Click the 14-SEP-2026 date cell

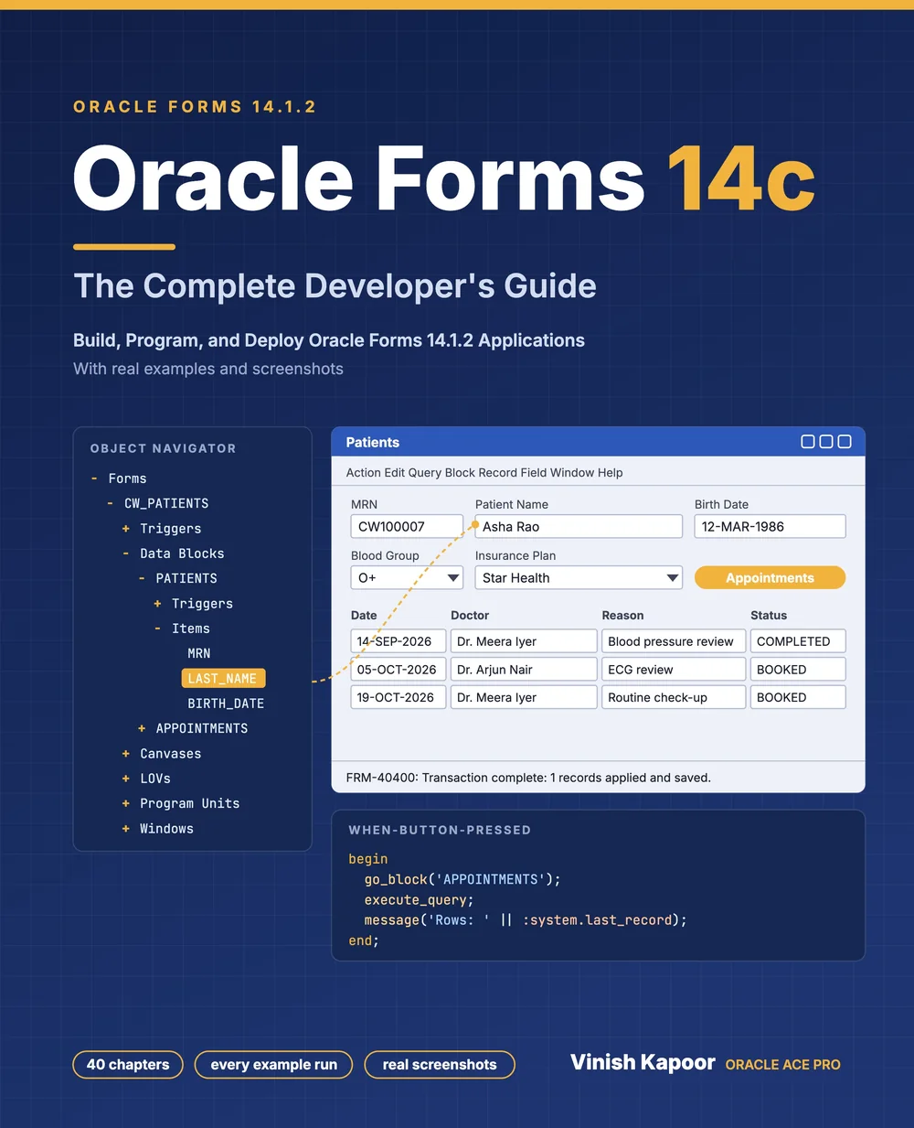point(399,641)
